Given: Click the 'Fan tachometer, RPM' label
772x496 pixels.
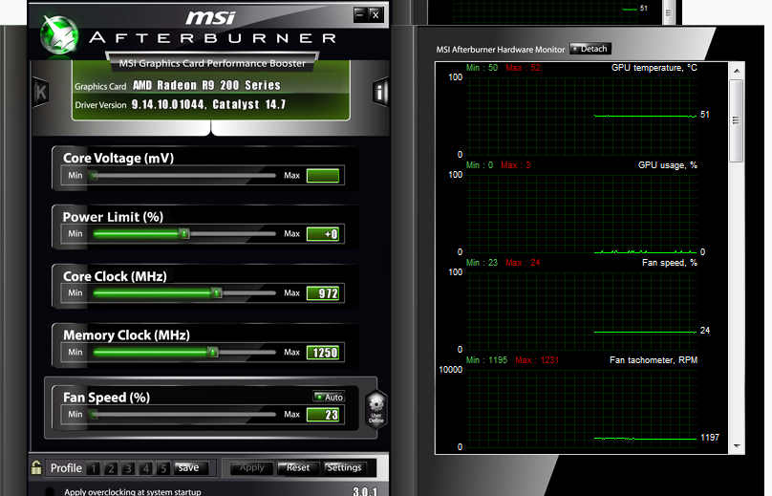Looking at the screenshot, I should point(654,360).
